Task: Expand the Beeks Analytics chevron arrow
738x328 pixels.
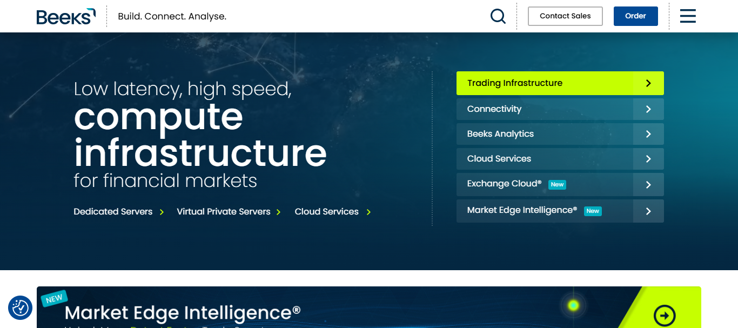Action: (x=648, y=134)
